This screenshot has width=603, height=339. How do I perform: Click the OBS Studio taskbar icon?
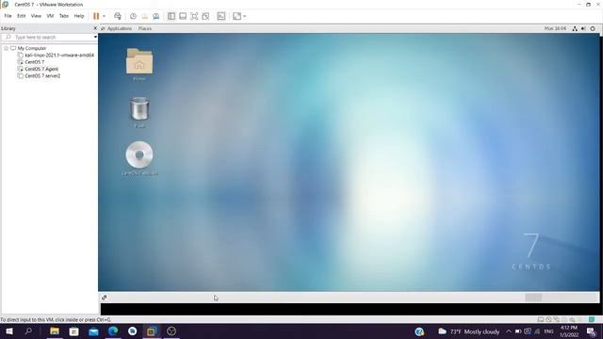tap(171, 331)
